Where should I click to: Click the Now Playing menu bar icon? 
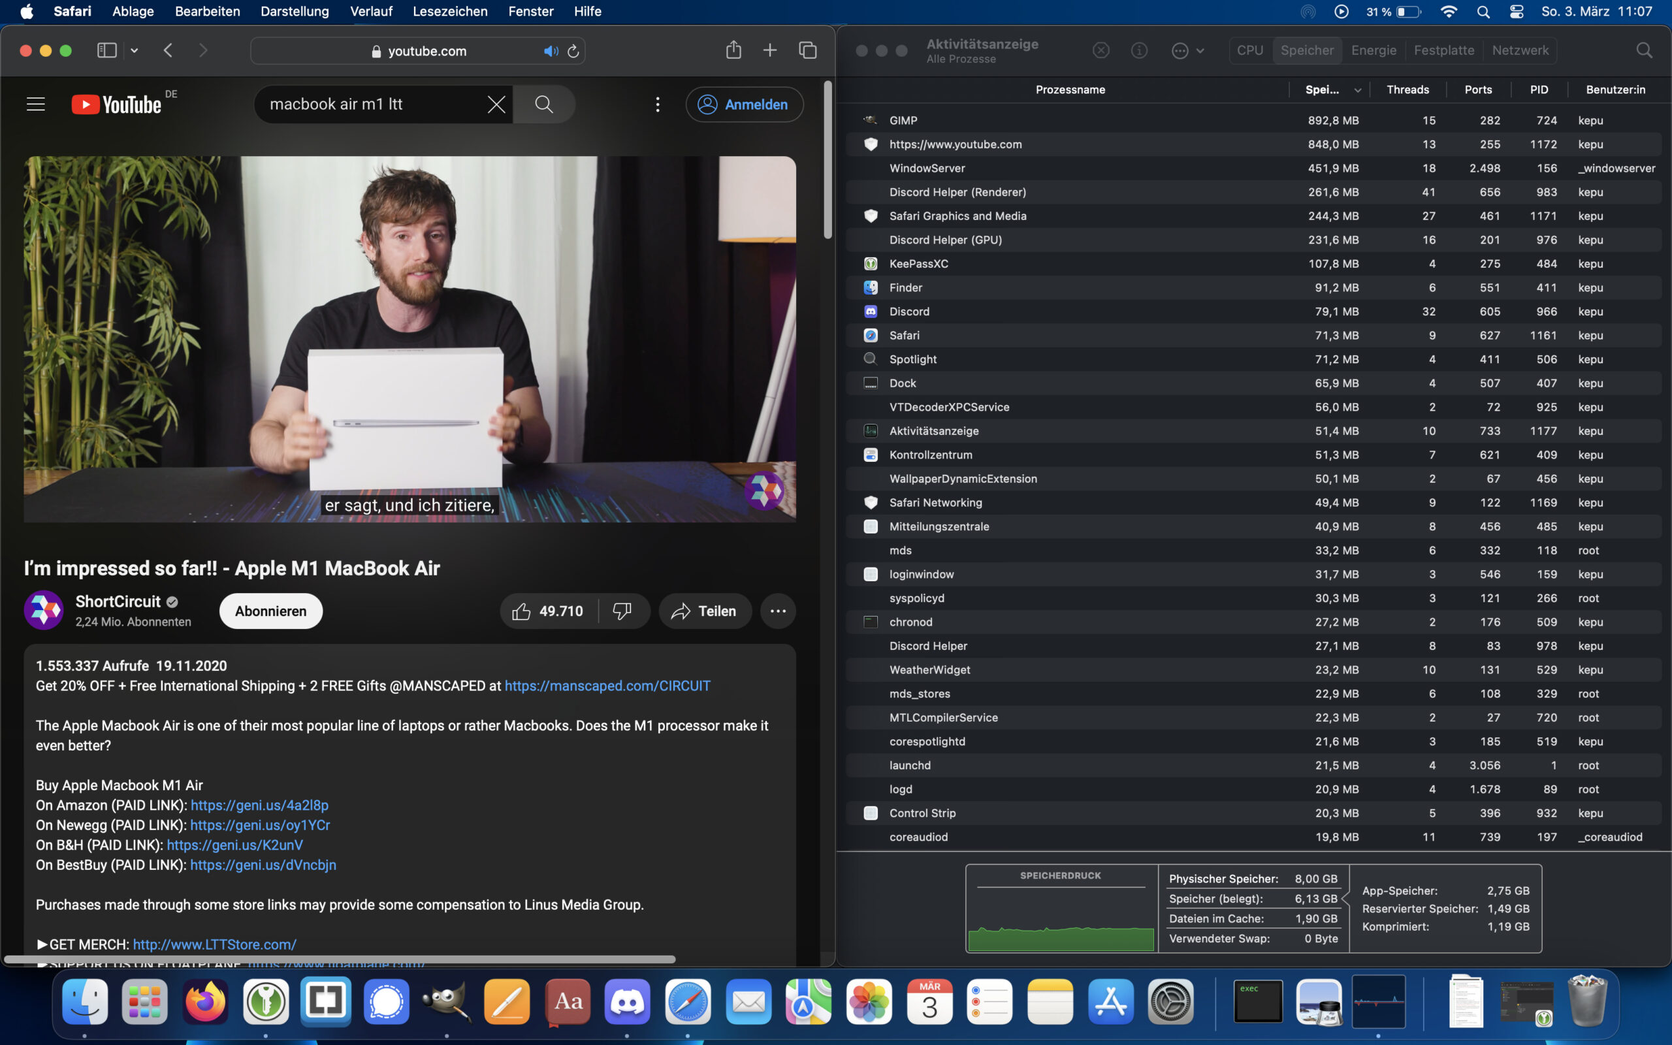(1341, 12)
